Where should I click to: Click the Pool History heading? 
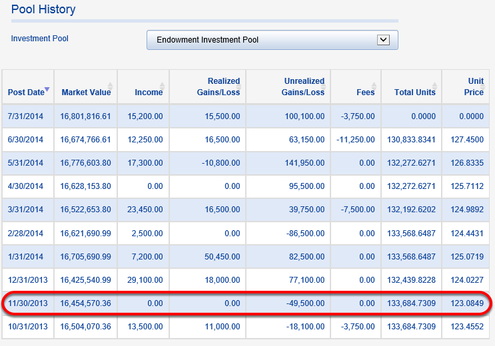coord(43,9)
